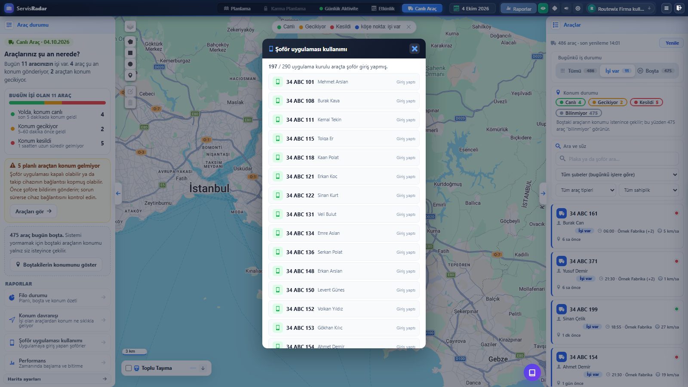Select the square draw tool on map
The height and width of the screenshot is (387, 688).
click(130, 53)
